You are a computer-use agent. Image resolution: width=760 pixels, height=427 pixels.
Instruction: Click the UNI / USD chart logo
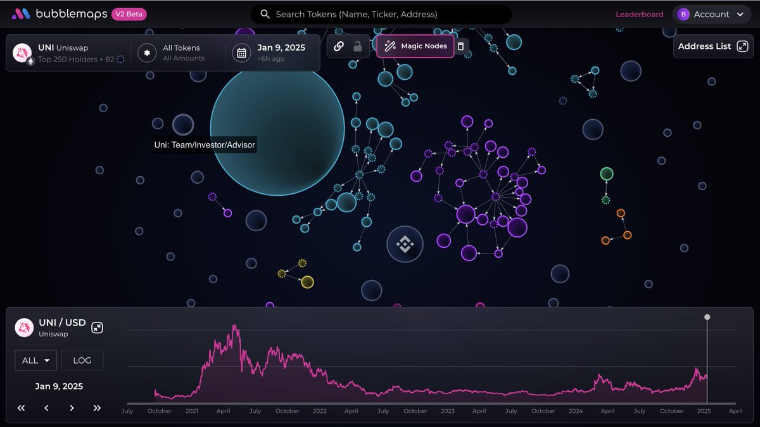click(x=24, y=328)
